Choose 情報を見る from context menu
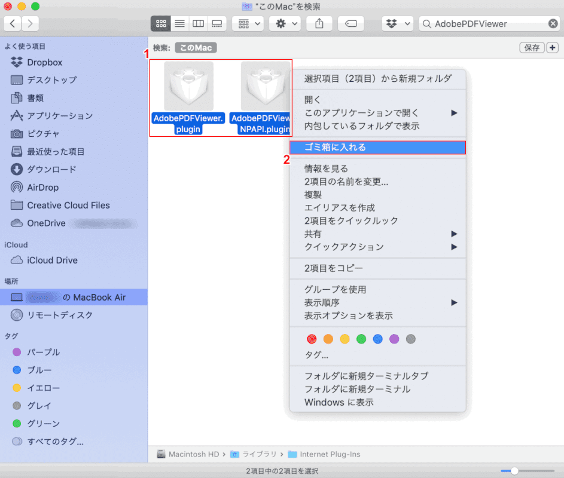 click(377, 168)
